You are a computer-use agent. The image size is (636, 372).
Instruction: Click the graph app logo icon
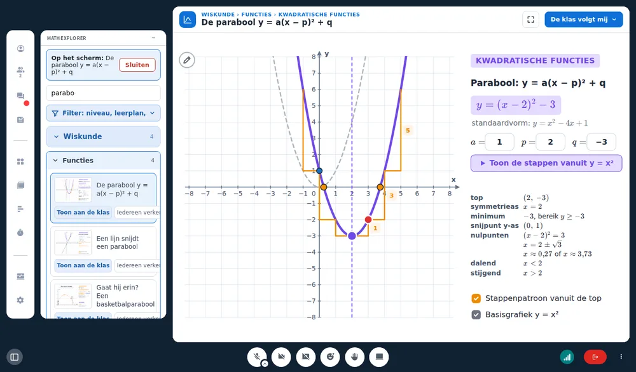(x=188, y=20)
